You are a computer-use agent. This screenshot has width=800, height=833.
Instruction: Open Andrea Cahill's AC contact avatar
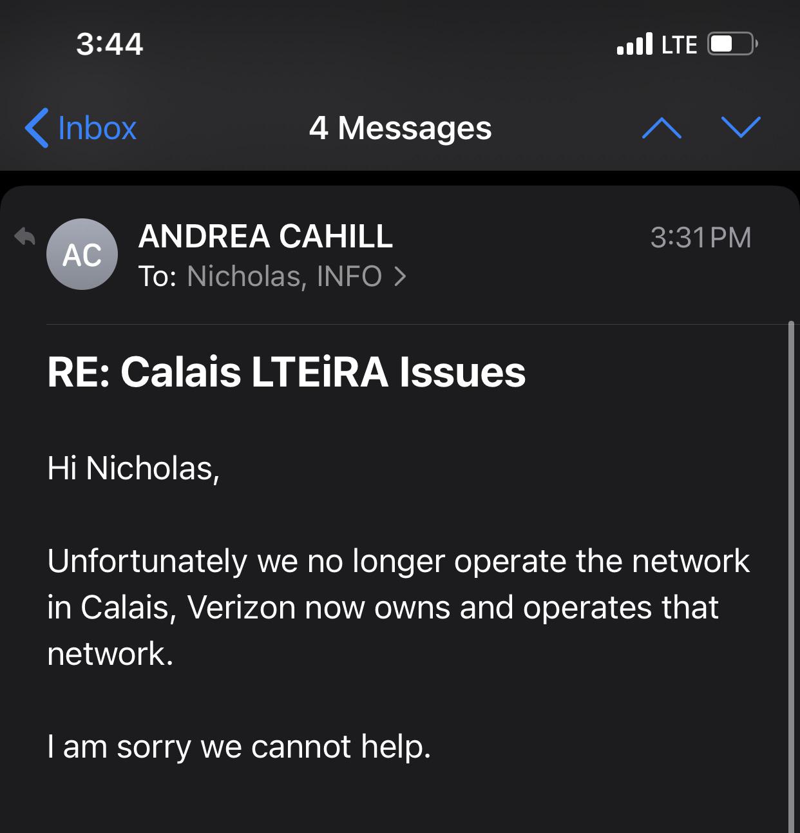click(82, 254)
